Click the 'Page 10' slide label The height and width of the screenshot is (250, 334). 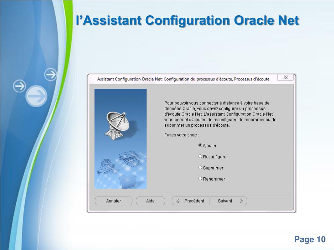click(x=310, y=239)
